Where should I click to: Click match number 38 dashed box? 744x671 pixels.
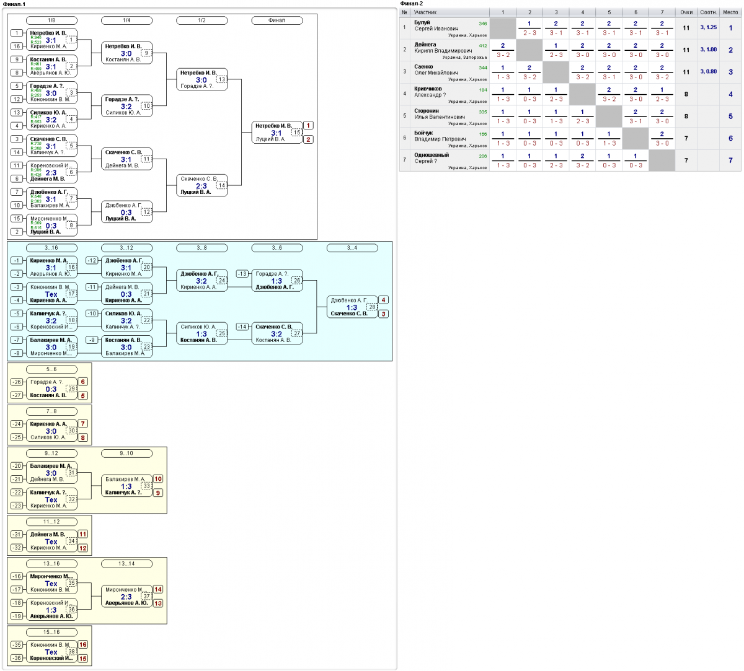tap(71, 652)
